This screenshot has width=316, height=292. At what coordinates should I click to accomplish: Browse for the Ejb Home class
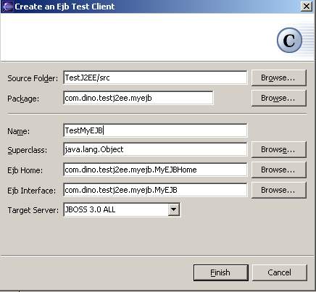pos(279,170)
